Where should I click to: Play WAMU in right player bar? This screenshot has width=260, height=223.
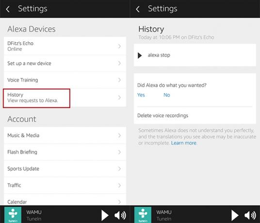(235, 215)
